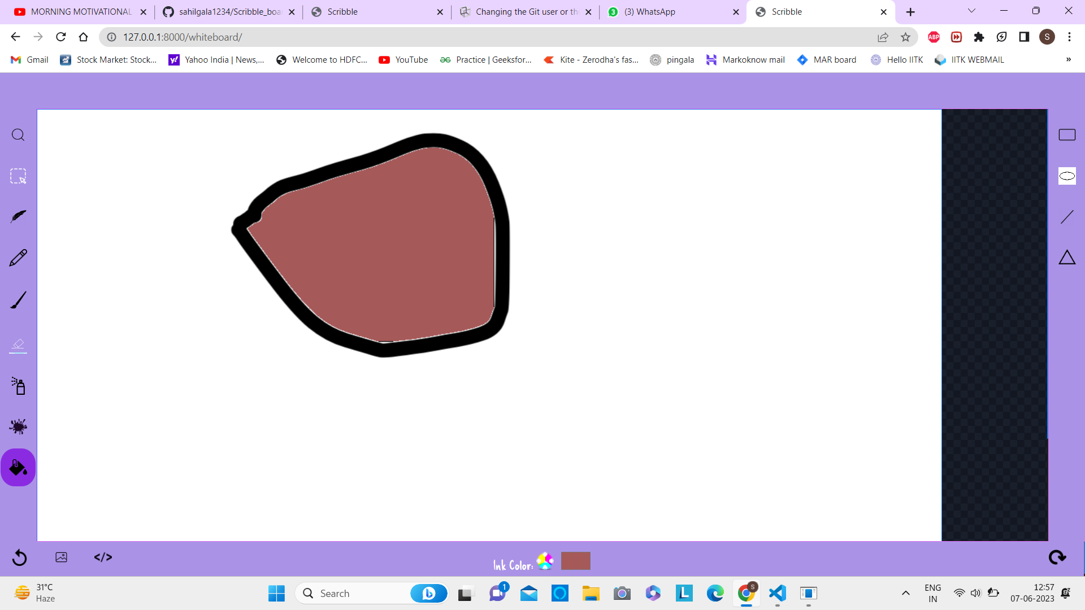Choose the brush stroke tool
This screenshot has width=1085, height=610.
18,299
